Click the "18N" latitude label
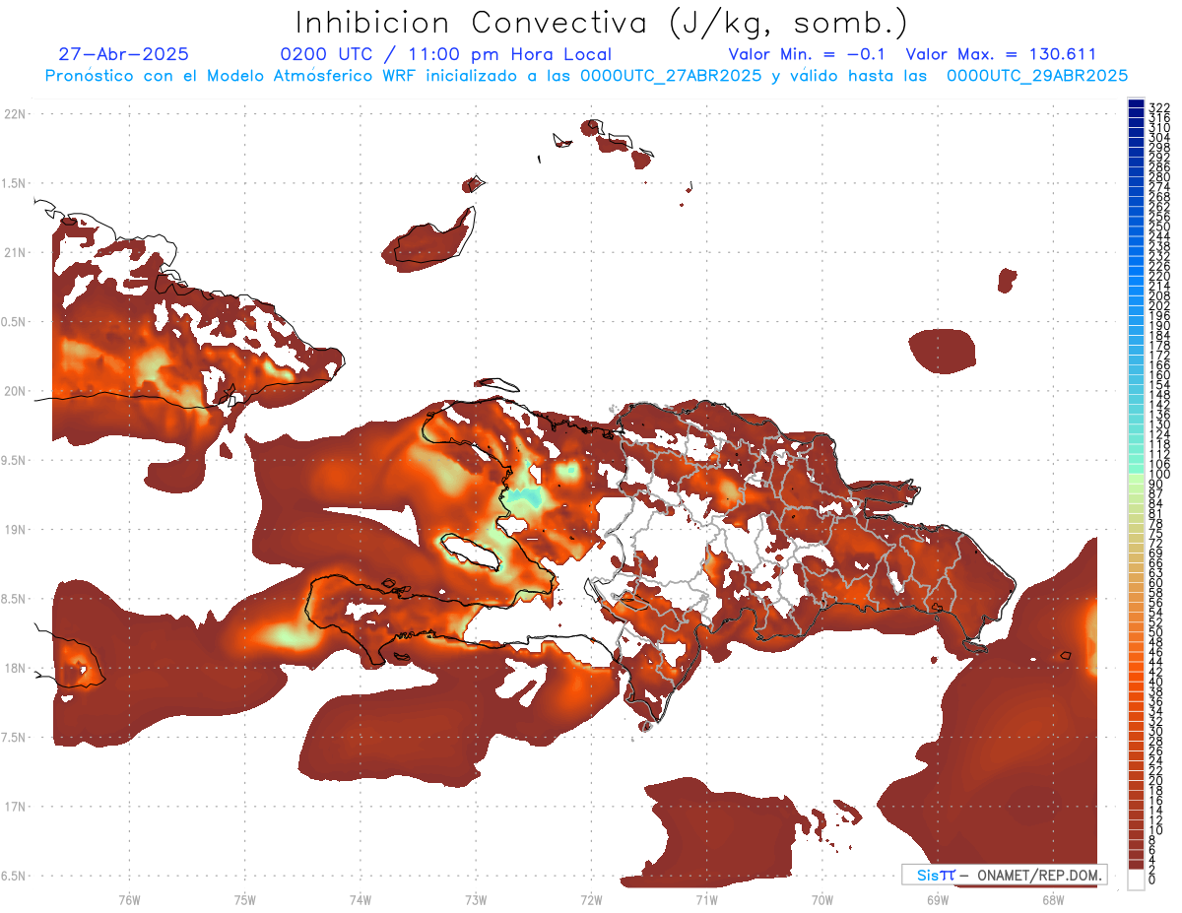The height and width of the screenshot is (913, 1182). (x=15, y=668)
